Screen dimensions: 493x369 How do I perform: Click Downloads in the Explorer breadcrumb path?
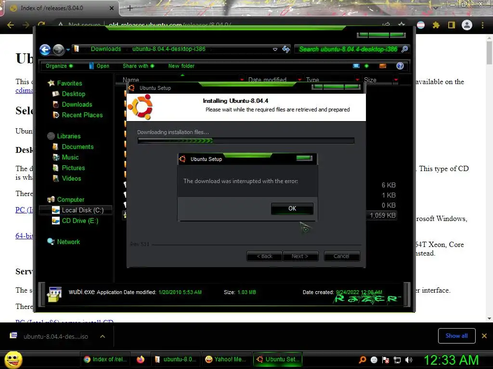pos(106,49)
